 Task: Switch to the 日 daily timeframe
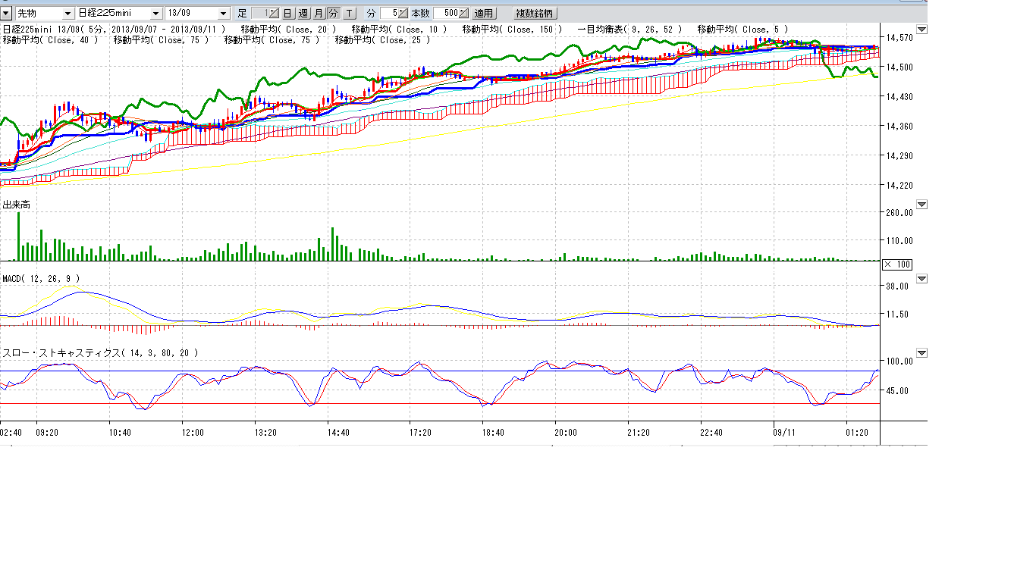click(x=287, y=14)
